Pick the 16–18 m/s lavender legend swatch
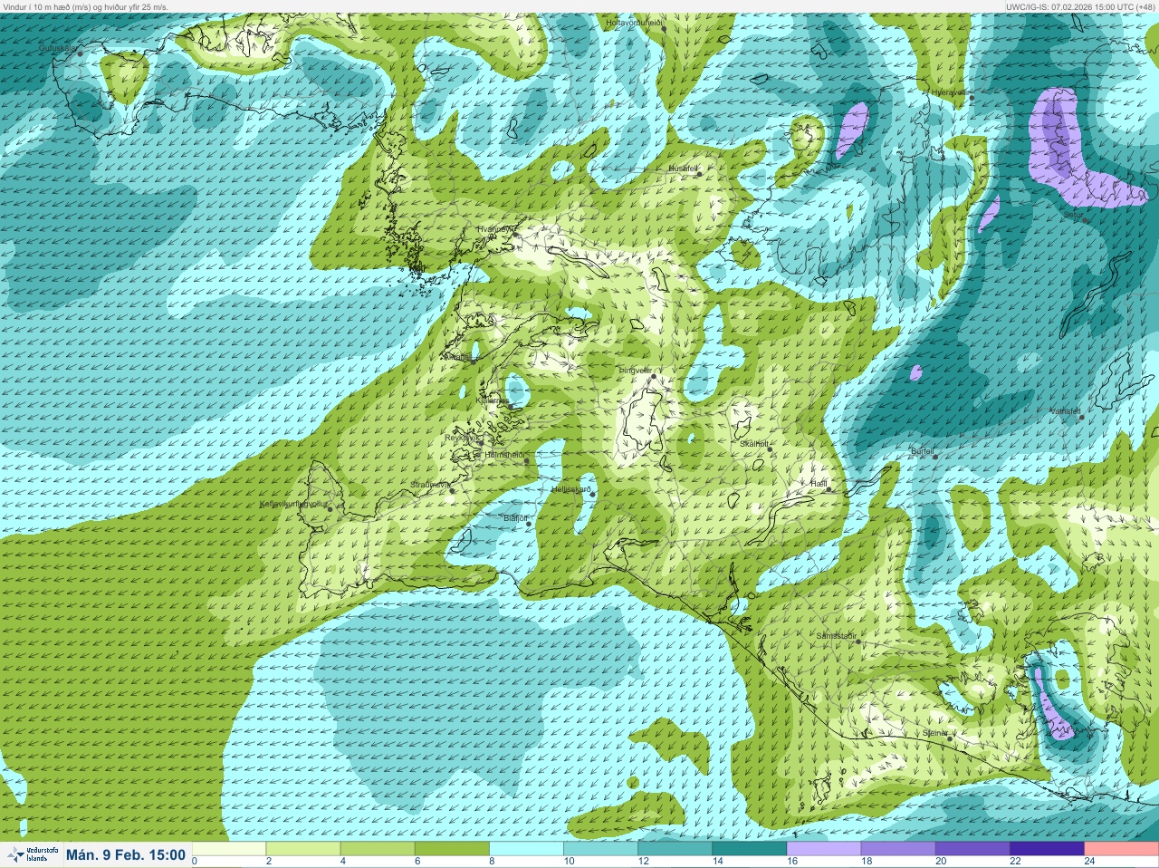The width and height of the screenshot is (1159, 868). [x=824, y=849]
